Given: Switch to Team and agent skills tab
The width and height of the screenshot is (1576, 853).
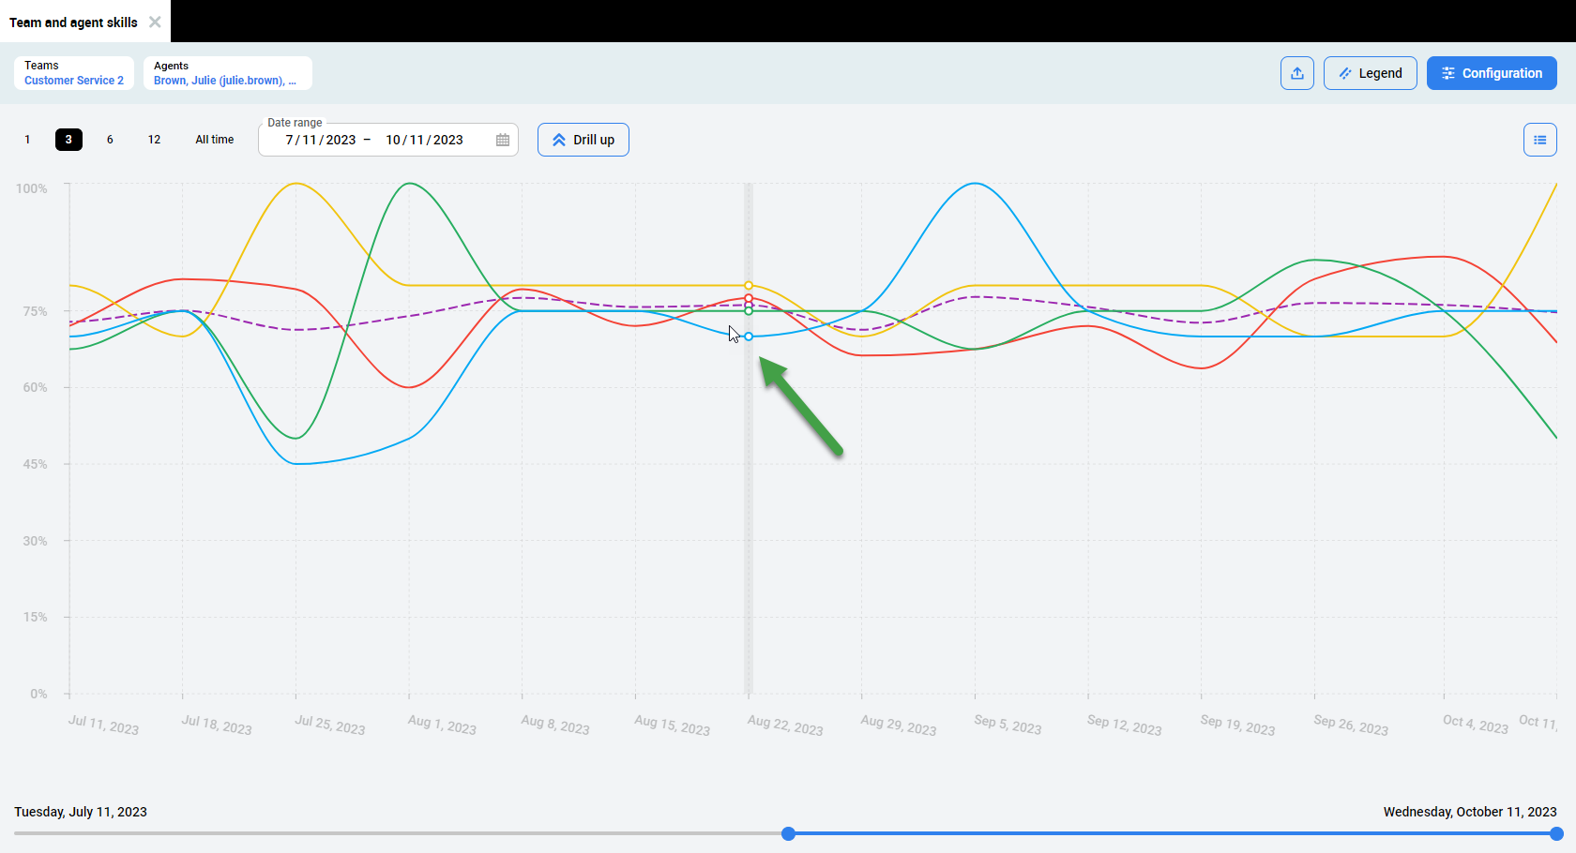Looking at the screenshot, I should 73,22.
